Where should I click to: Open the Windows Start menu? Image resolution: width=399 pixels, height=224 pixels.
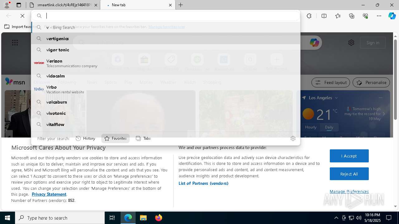point(7,218)
